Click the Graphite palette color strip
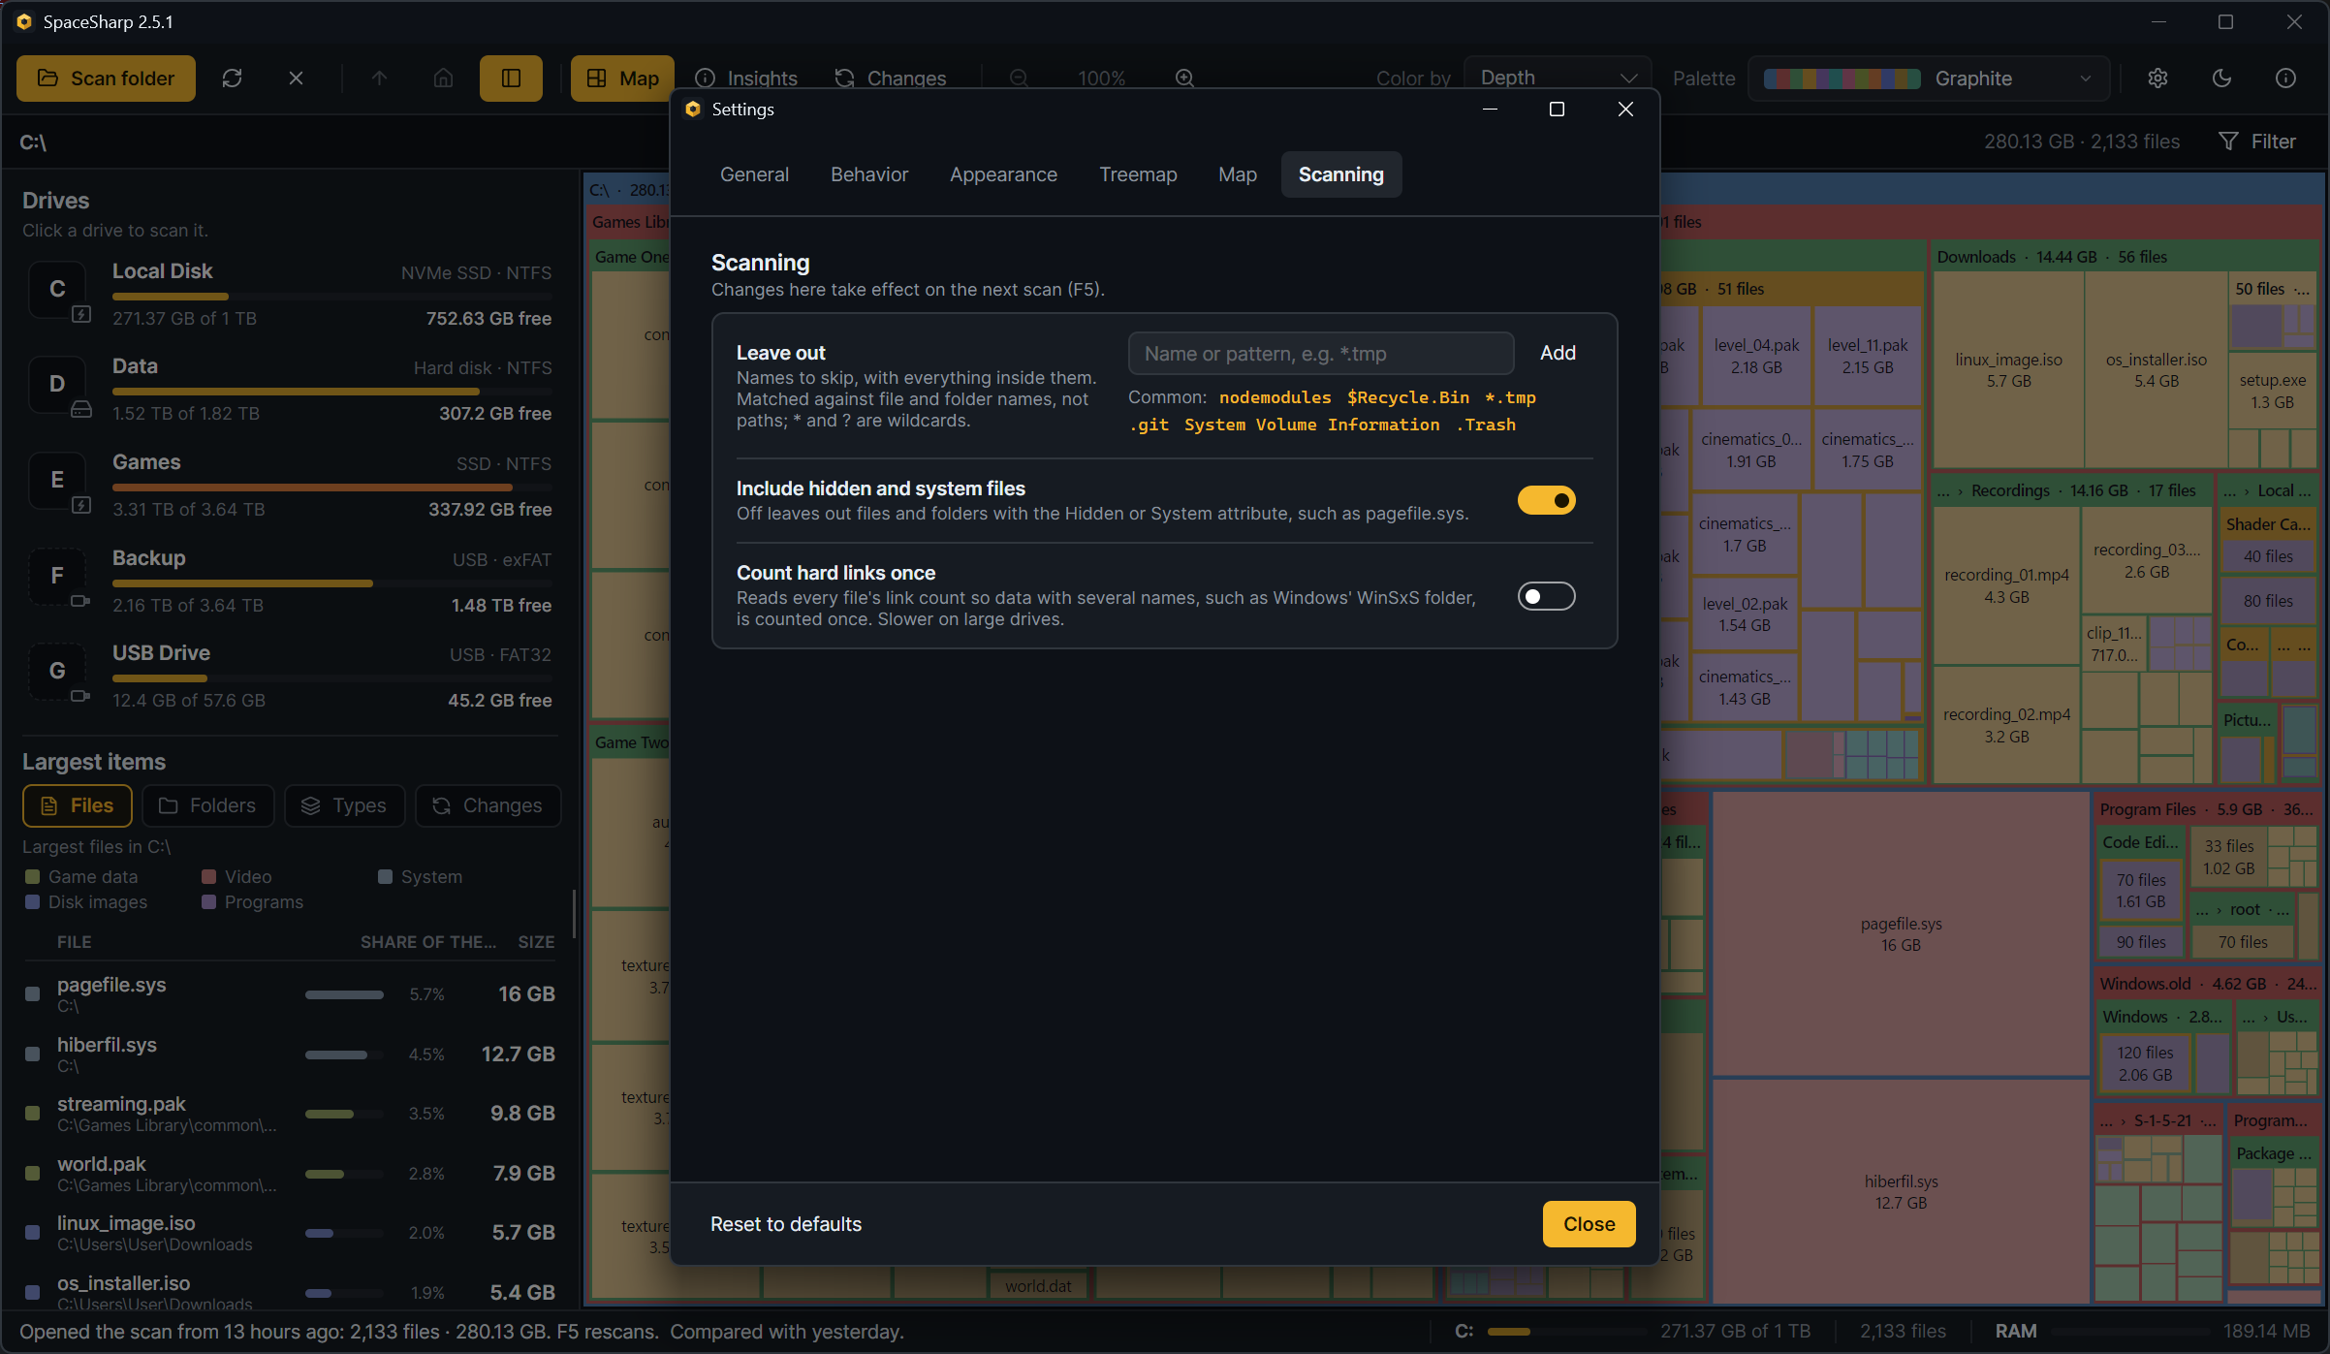2330x1354 pixels. pyautogui.click(x=1842, y=79)
